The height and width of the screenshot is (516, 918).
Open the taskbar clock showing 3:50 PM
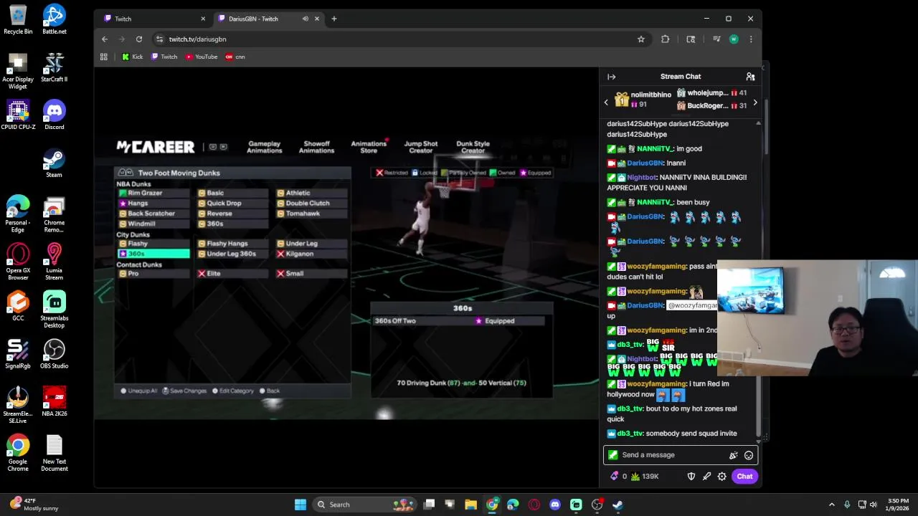click(x=897, y=505)
